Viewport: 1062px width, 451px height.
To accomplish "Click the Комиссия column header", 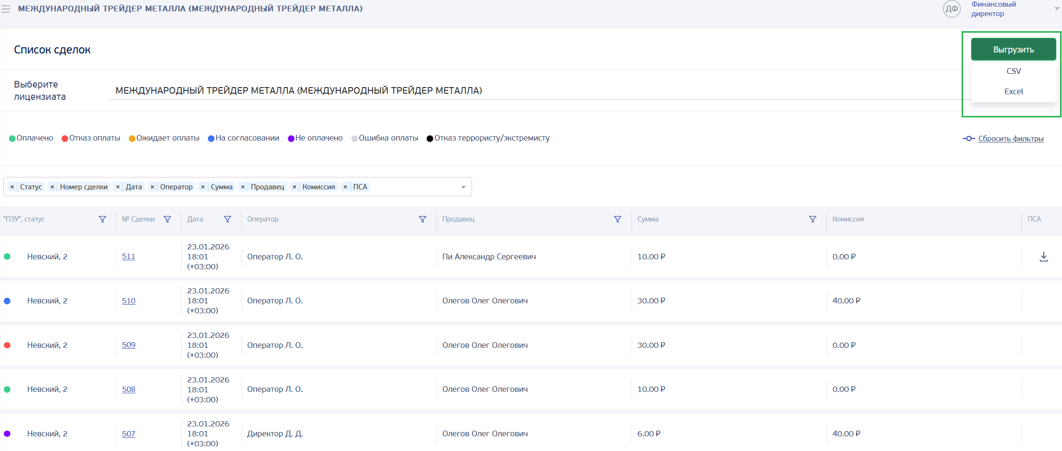I will [848, 219].
